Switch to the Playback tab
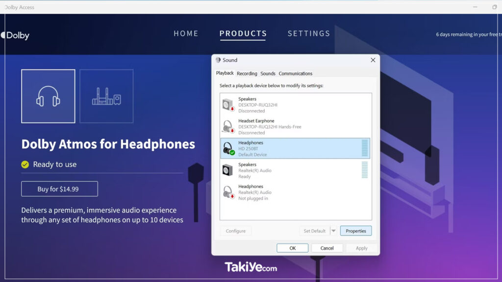502x282 pixels. [x=225, y=73]
